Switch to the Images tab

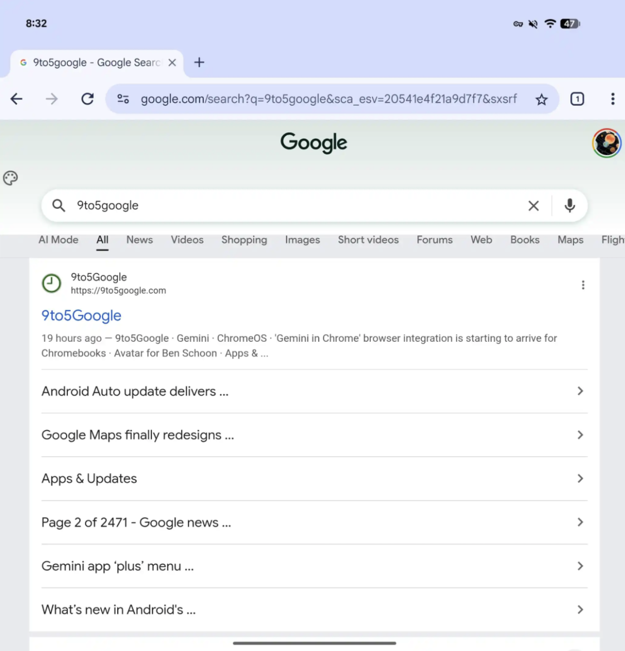pyautogui.click(x=302, y=240)
